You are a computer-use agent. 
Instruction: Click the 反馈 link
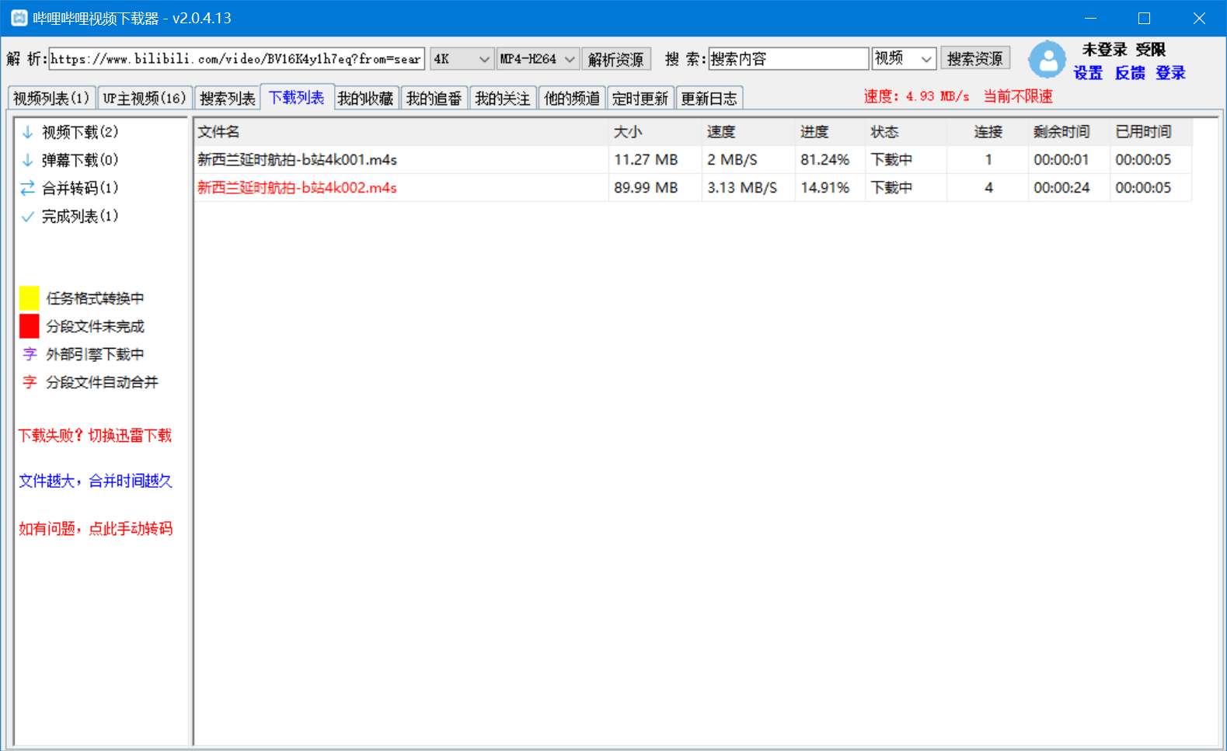tap(1130, 73)
